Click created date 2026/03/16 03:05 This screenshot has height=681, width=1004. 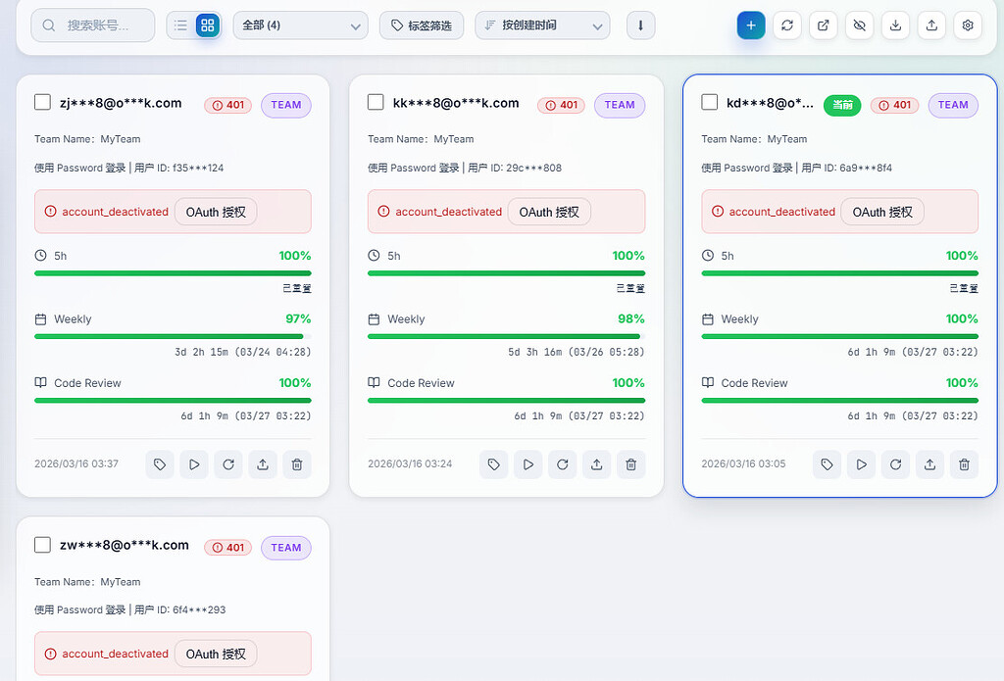[743, 464]
